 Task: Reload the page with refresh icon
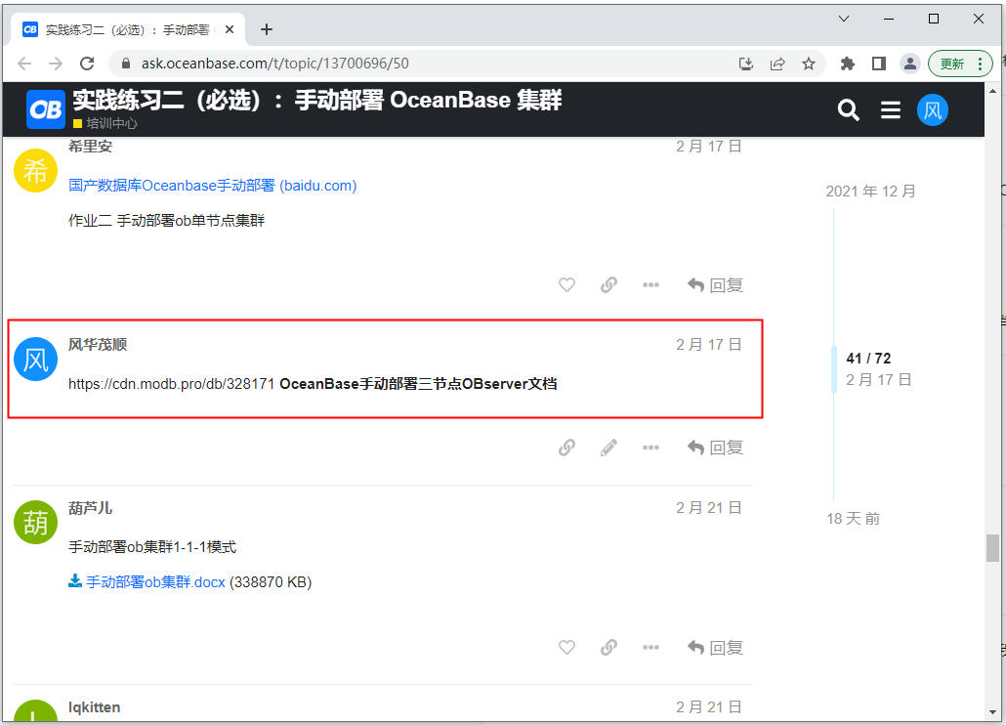point(87,64)
